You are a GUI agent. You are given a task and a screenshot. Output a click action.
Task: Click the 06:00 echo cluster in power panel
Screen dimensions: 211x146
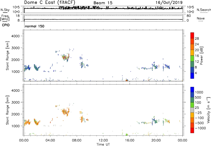(66, 57)
